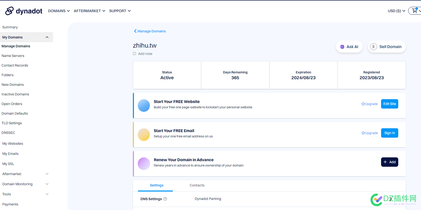Open My Emails in the sidebar
The image size is (421, 210).
[10, 154]
